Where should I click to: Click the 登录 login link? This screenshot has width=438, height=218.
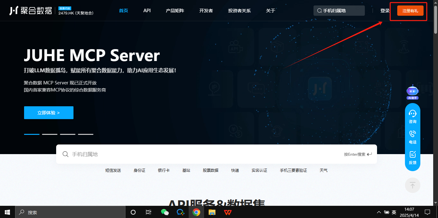[x=385, y=11]
